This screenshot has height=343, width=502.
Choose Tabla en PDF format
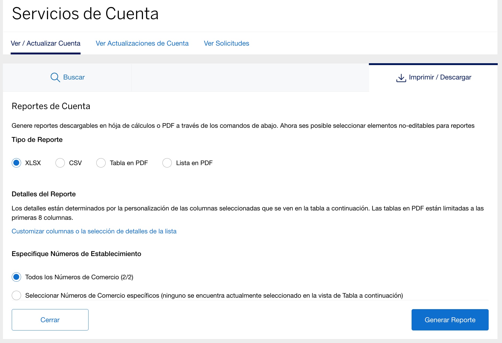[x=101, y=163]
